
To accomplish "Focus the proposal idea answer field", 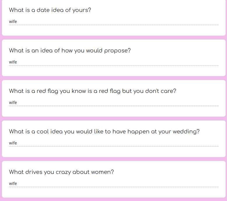I will point(114,62).
